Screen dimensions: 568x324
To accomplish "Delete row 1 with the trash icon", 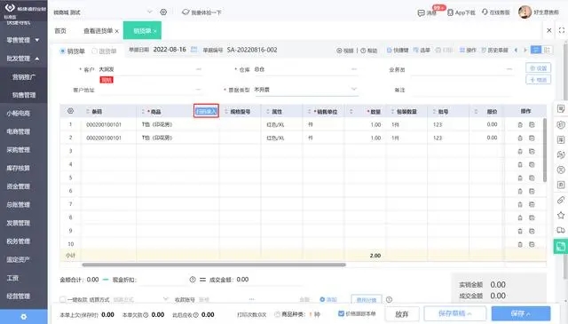I will (x=520, y=124).
